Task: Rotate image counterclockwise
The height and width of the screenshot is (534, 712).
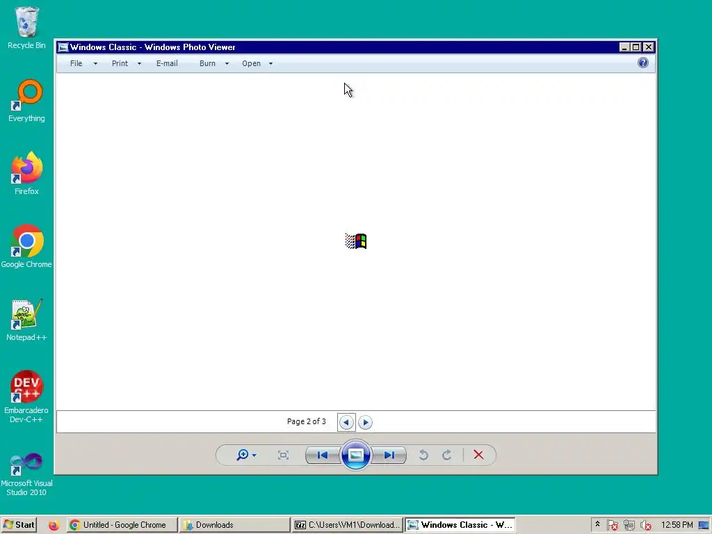Action: [423, 455]
